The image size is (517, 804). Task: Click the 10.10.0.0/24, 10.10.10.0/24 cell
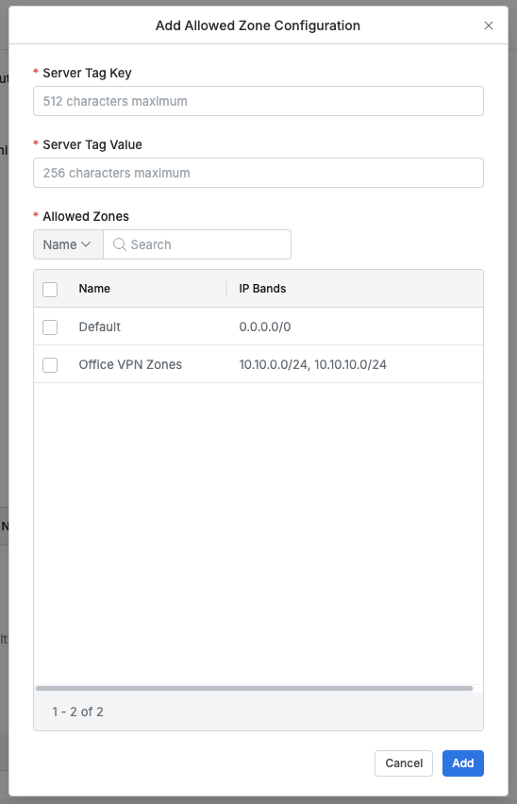point(312,364)
